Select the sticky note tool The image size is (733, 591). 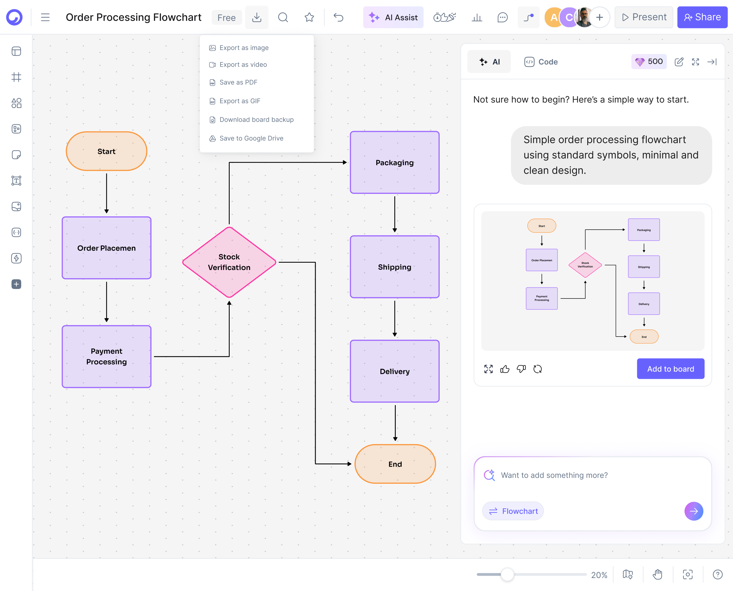point(16,155)
